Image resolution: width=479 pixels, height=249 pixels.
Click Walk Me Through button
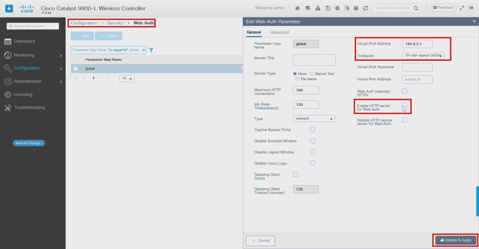(29, 143)
